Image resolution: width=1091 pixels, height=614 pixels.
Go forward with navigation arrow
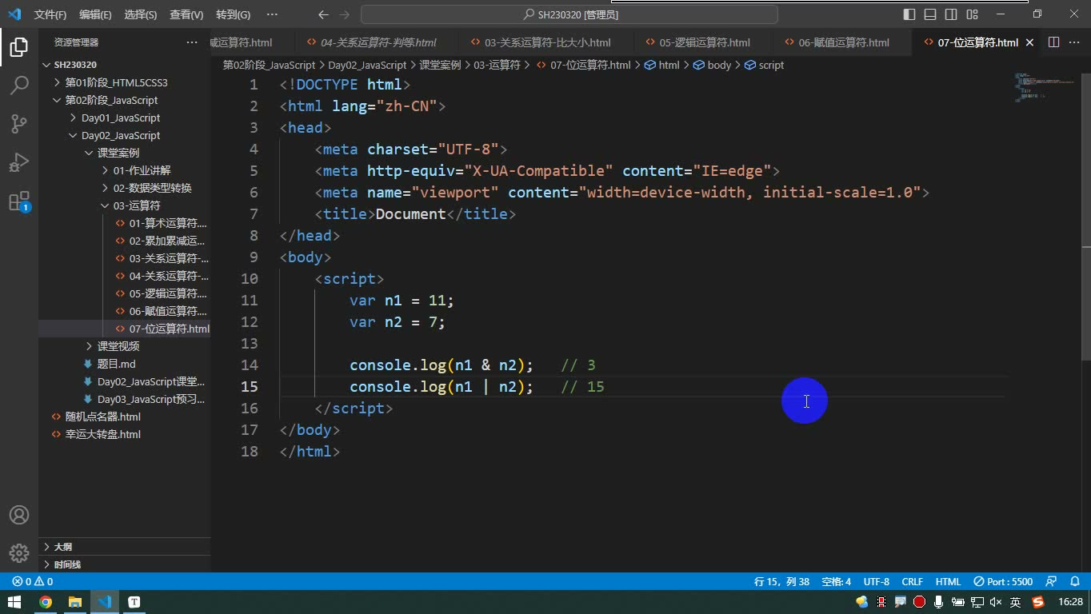coord(345,14)
